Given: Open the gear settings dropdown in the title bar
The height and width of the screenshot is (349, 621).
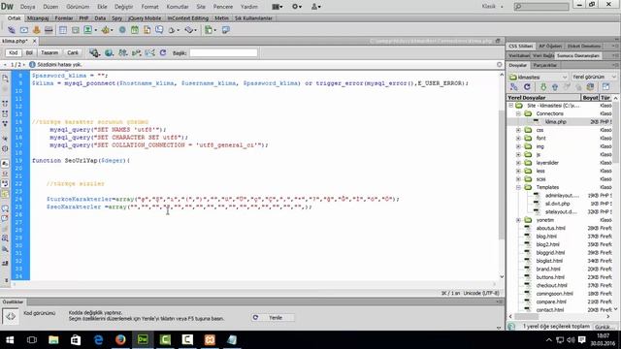Looking at the screenshot, I should (297, 7).
